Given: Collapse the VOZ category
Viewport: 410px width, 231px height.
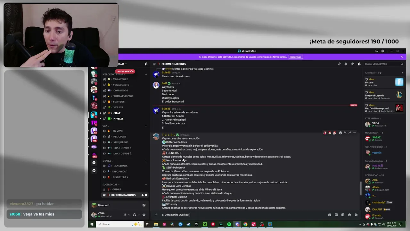Looking at the screenshot, I should 105,126.
